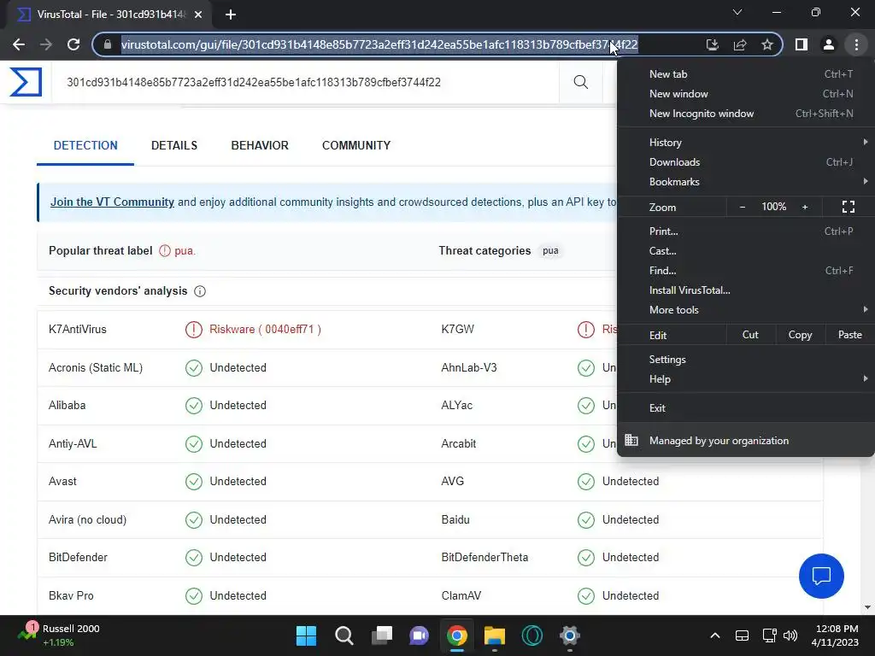Choose New Incognito window

click(745, 114)
